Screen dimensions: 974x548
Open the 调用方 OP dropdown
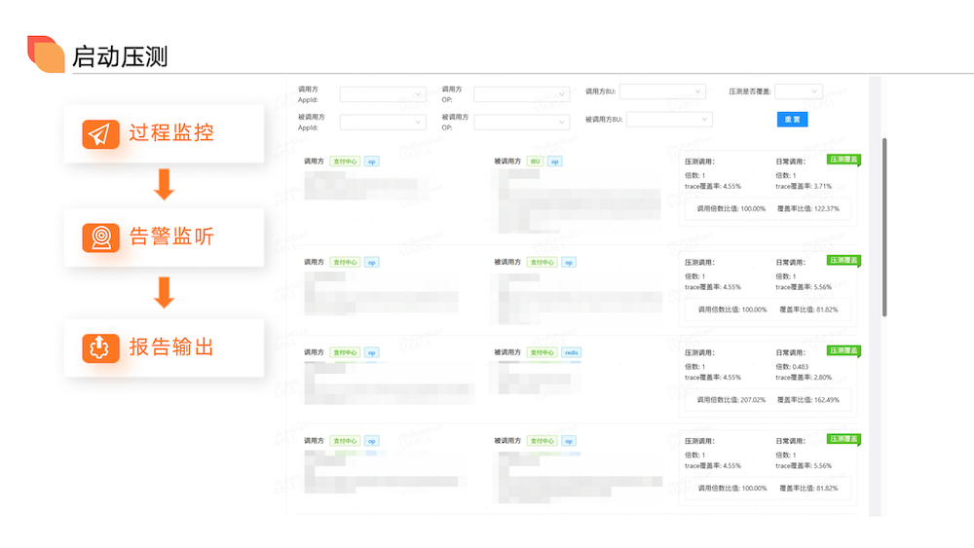521,94
